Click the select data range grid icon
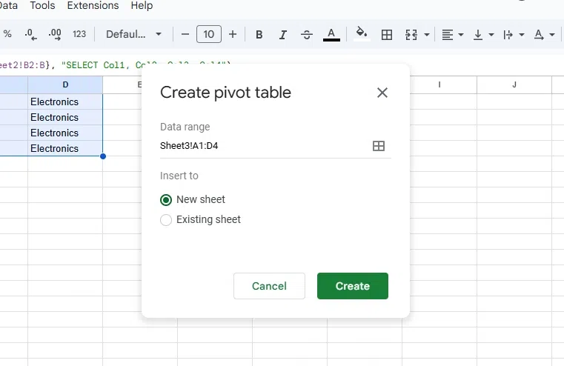564x366 pixels. tap(379, 146)
